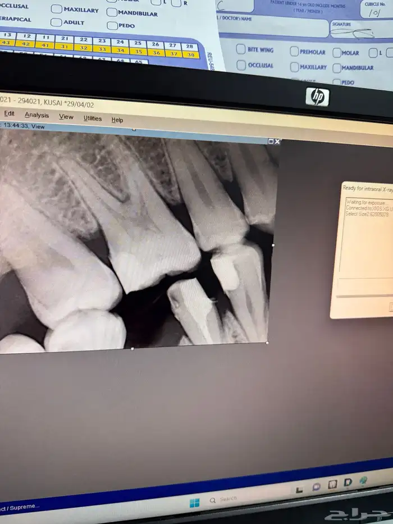Click the bottom-center resize handle of X-ray image
The width and height of the screenshot is (393, 524).
[x=132, y=349]
